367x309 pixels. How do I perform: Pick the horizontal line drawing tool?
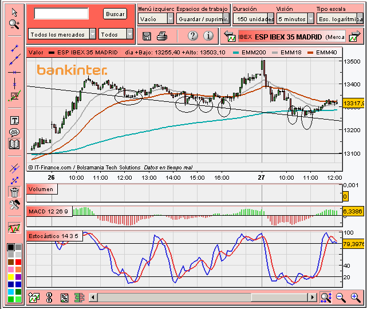click(x=14, y=72)
